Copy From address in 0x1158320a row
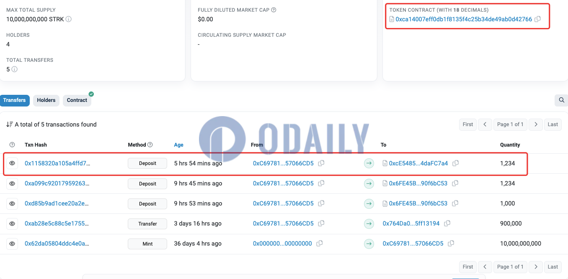This screenshot has width=568, height=279. click(x=321, y=163)
